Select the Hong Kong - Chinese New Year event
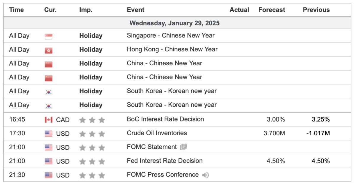Image resolution: width=356 pixels, height=190 pixels. coord(172,49)
